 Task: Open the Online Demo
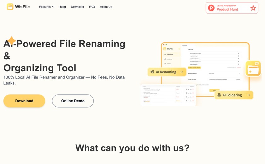tap(73, 101)
